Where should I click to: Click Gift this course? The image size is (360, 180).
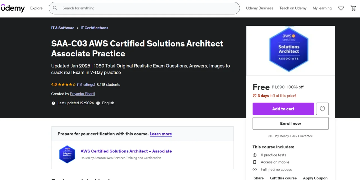pos(283,178)
